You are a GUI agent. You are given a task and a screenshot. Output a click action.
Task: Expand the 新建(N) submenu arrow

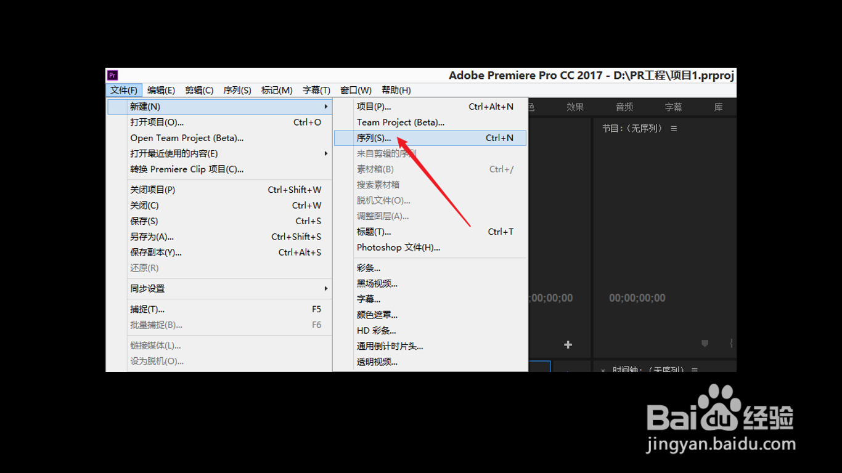tap(326, 107)
